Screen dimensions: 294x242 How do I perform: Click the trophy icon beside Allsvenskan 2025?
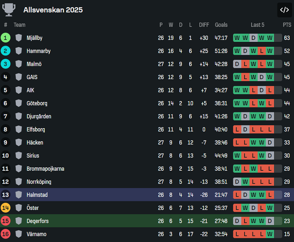(9, 10)
